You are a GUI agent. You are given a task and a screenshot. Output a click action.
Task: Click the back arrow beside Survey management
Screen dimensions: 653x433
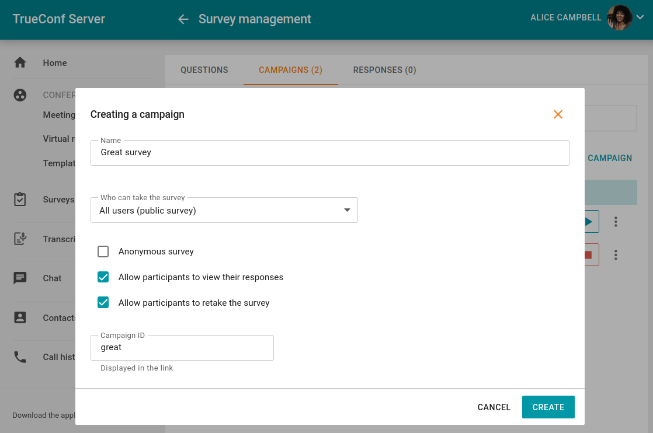tap(183, 19)
